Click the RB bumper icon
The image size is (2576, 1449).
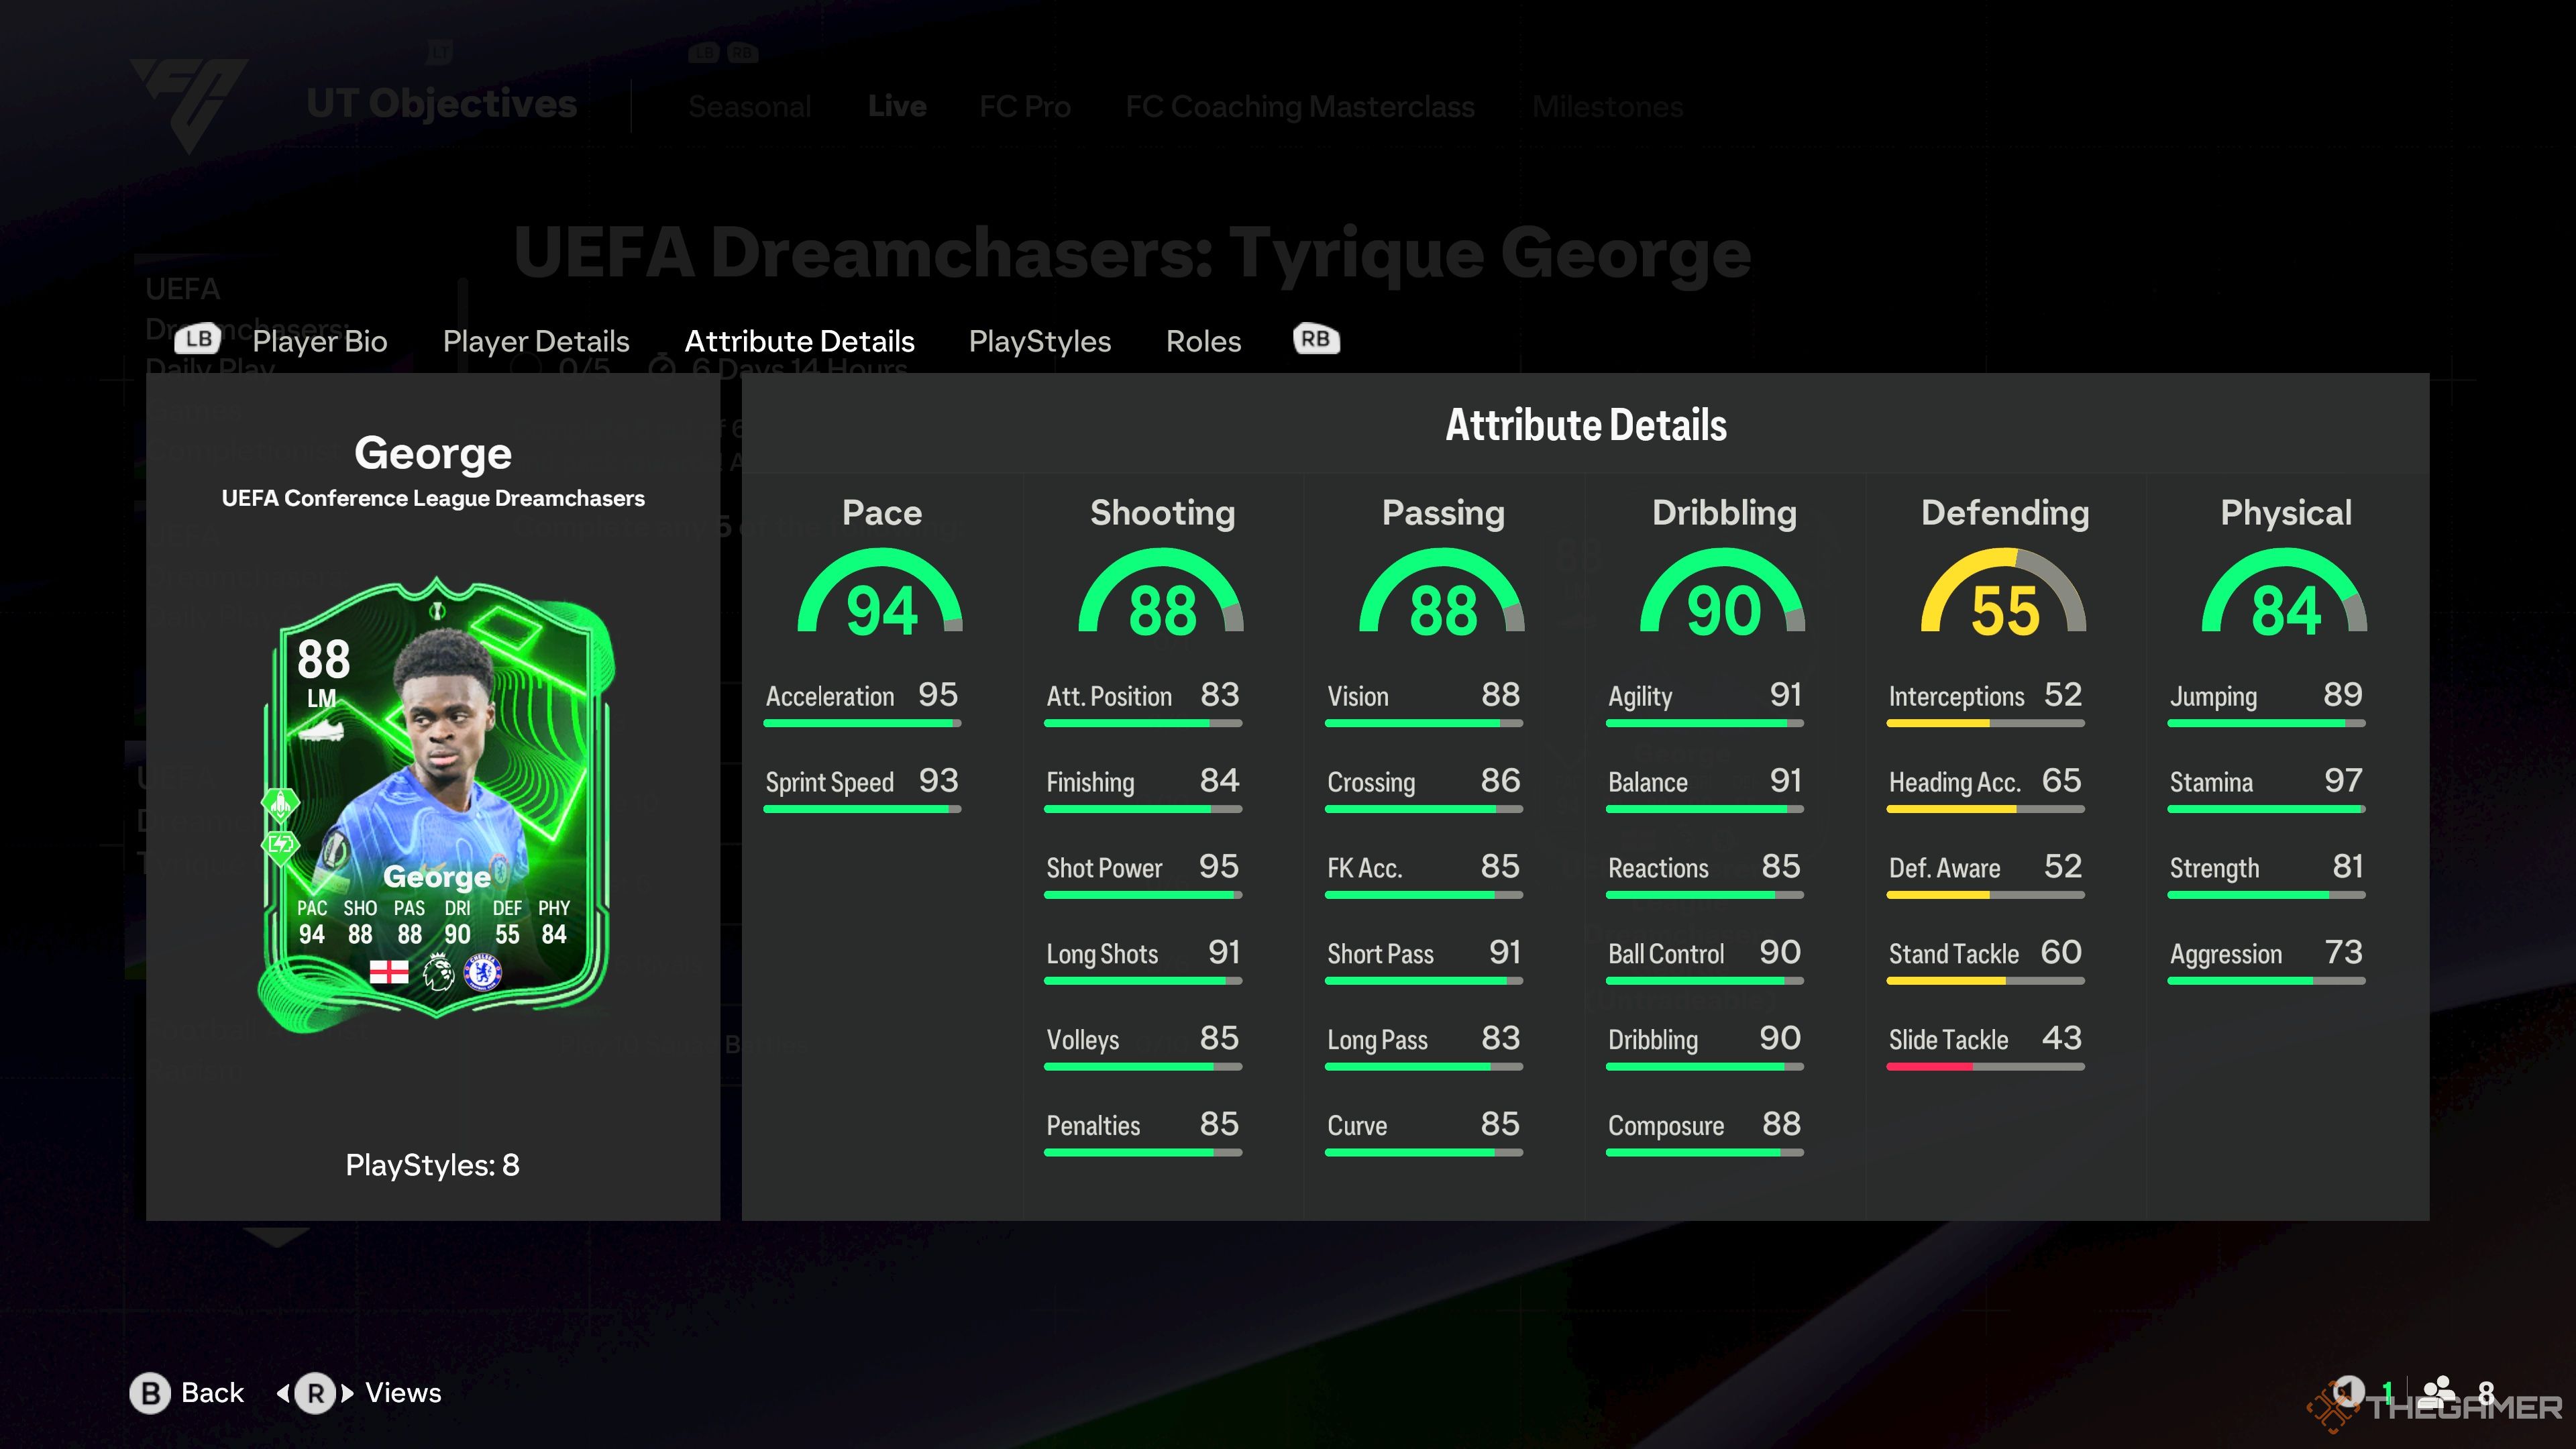point(1315,339)
